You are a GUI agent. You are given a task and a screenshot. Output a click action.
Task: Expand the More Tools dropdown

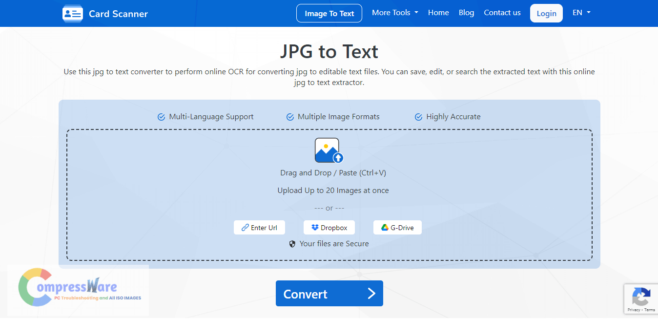click(395, 13)
